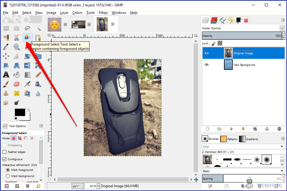Screen dimensions: 287x191
Task: Select the Bucket Fill tool
Action: (17, 75)
